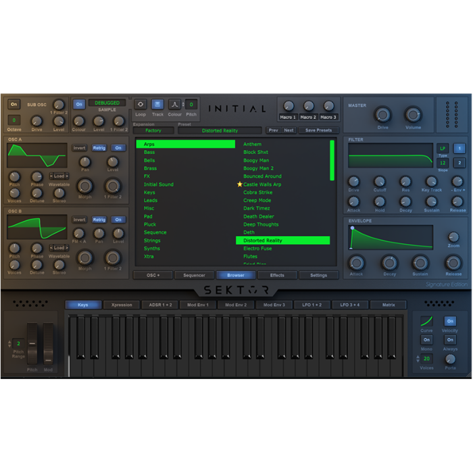Open the Effects tab
The height and width of the screenshot is (473, 473).
(x=277, y=275)
